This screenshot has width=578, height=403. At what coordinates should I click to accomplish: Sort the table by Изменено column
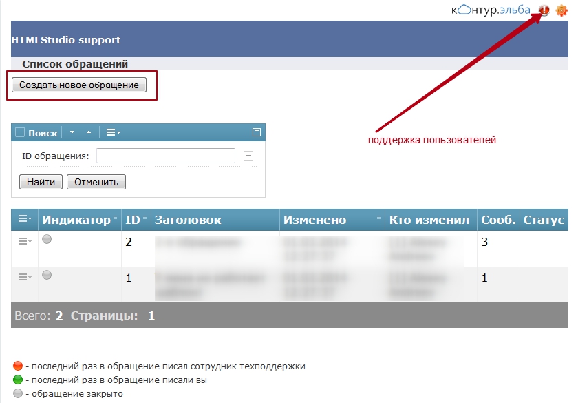pyautogui.click(x=313, y=220)
